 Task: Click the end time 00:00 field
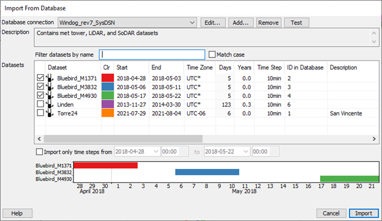(x=266, y=152)
